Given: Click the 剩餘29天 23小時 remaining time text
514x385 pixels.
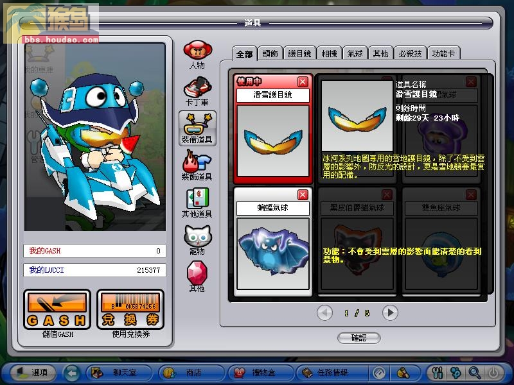Looking at the screenshot, I should coord(427,118).
